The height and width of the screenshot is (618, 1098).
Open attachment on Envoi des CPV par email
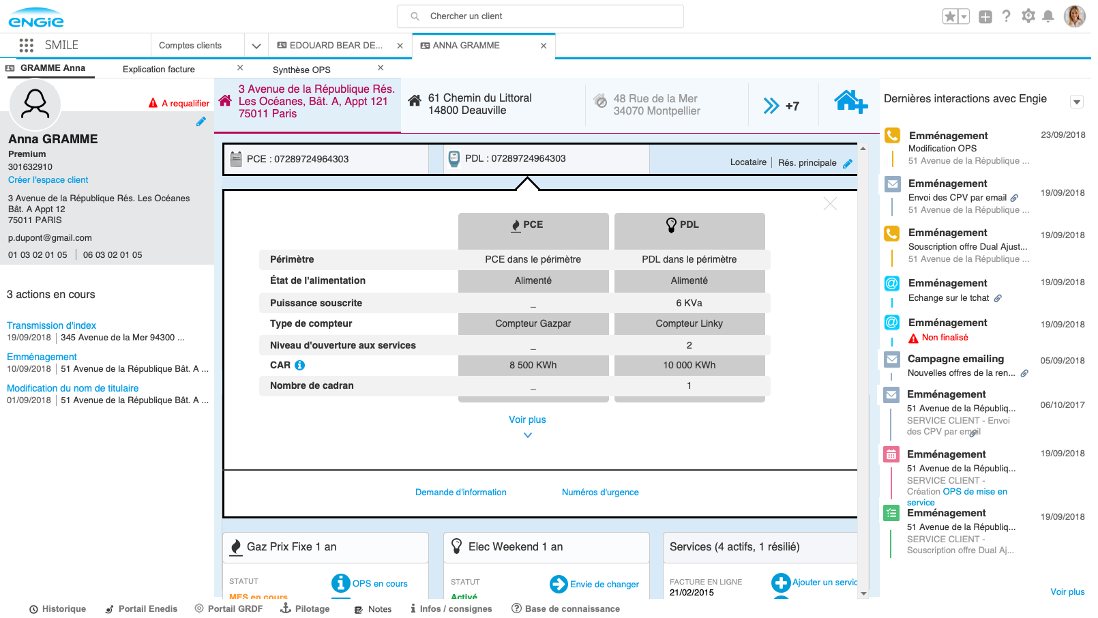coord(1014,198)
